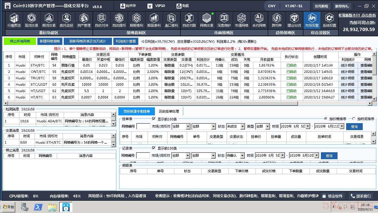The height and width of the screenshot is (213, 378).
Task: Open the 自动对刷 module
Action: pyautogui.click(x=189, y=20)
